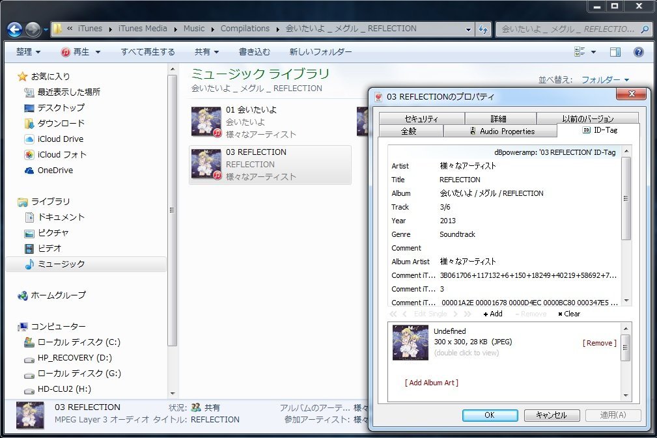Open the 詳細 tab
The height and width of the screenshot is (438, 657).
click(499, 118)
